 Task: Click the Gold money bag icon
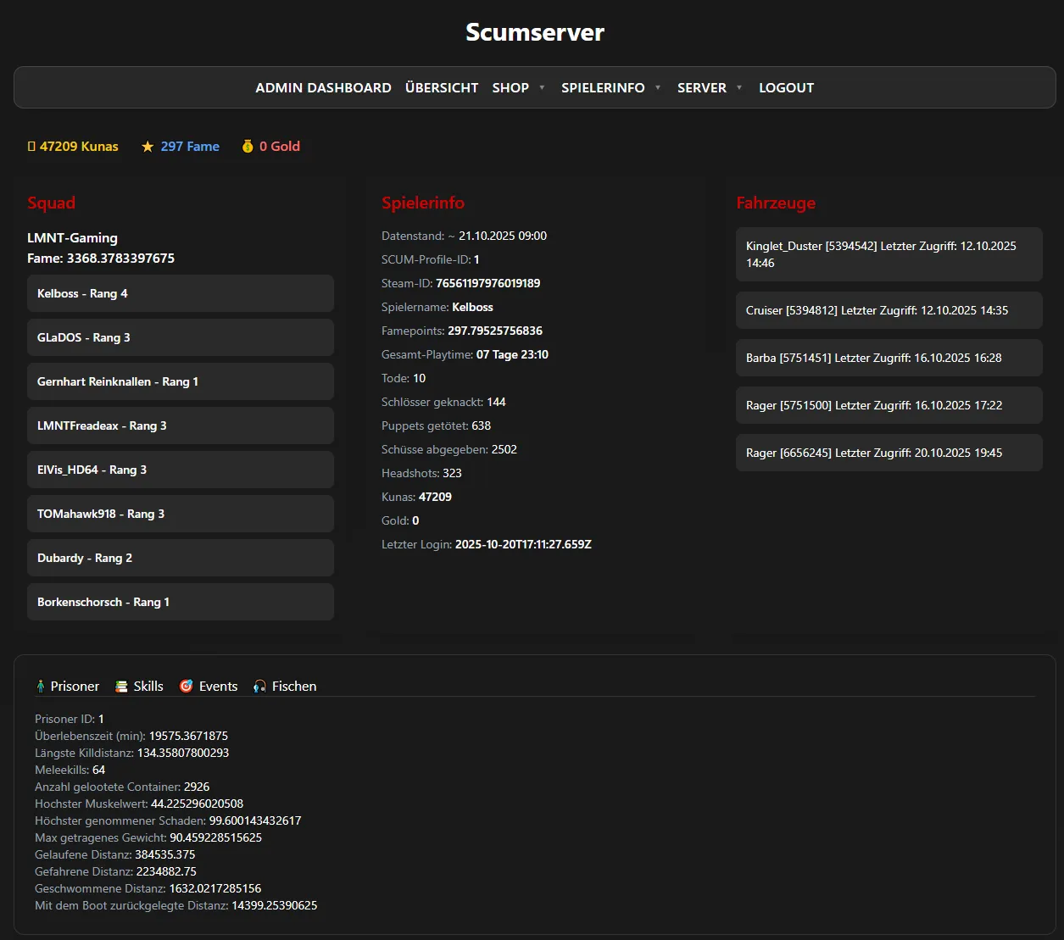(248, 147)
